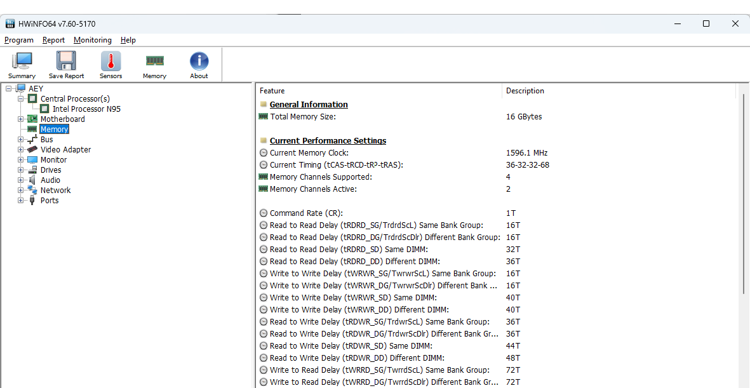Select the tWRWR_SD Same DIMM row
The width and height of the screenshot is (750, 388).
coord(353,298)
